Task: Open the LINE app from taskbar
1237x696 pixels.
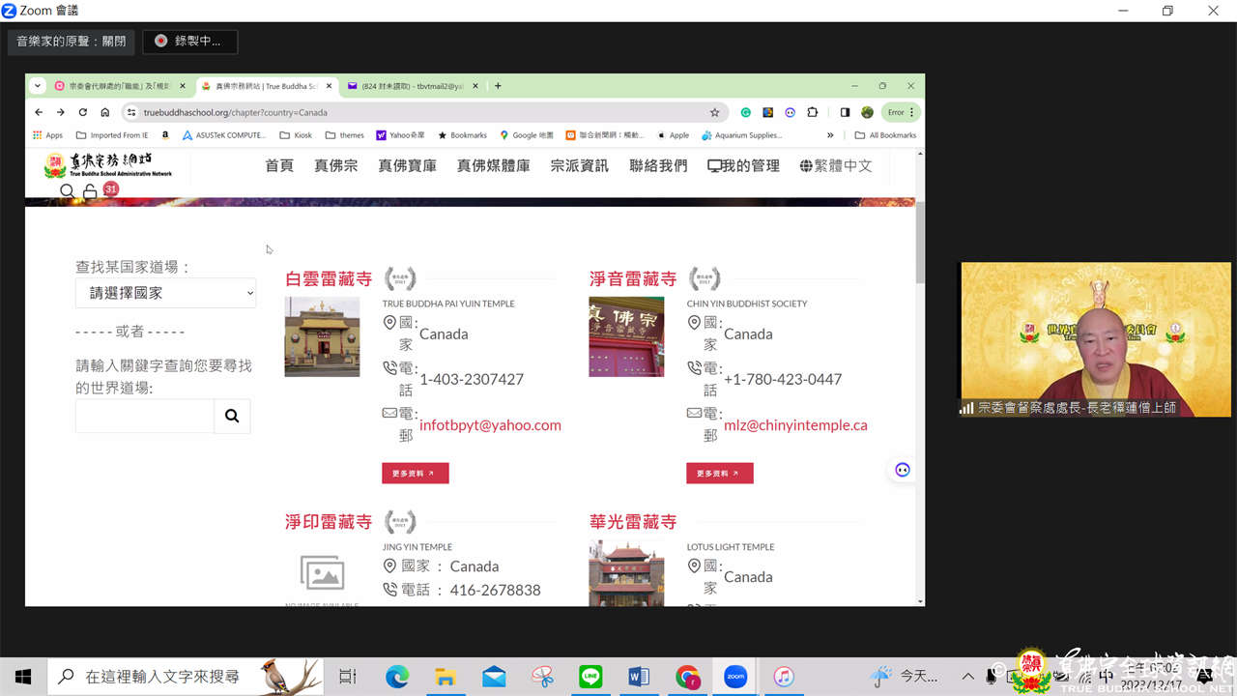Action: (x=590, y=677)
